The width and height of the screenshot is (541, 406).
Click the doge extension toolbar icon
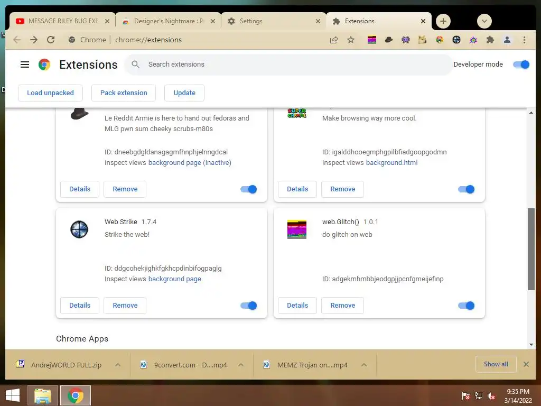pos(422,40)
